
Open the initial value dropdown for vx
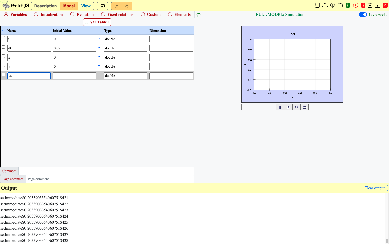(x=99, y=75)
